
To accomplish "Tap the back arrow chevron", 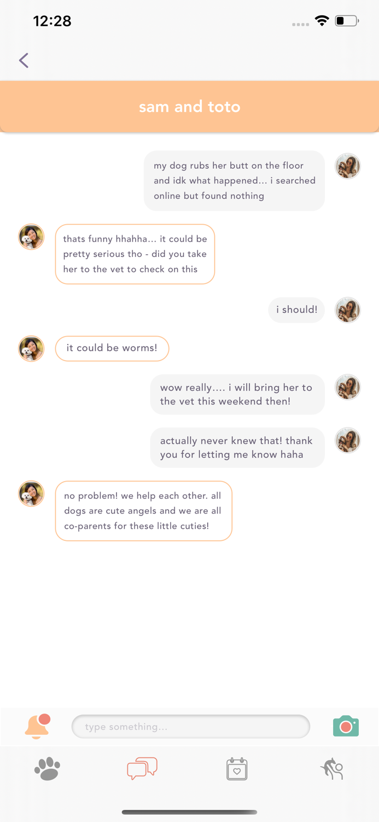I will [x=24, y=60].
